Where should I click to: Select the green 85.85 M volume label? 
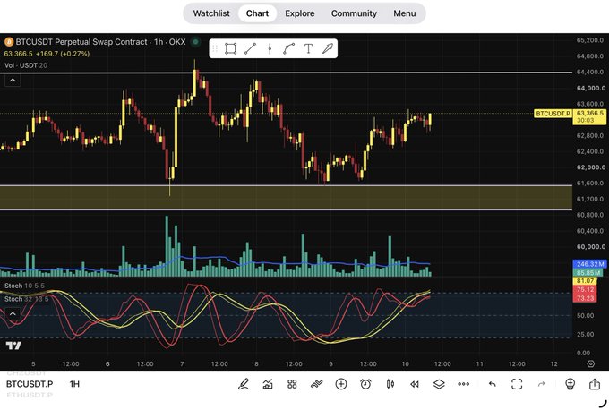(x=588, y=272)
